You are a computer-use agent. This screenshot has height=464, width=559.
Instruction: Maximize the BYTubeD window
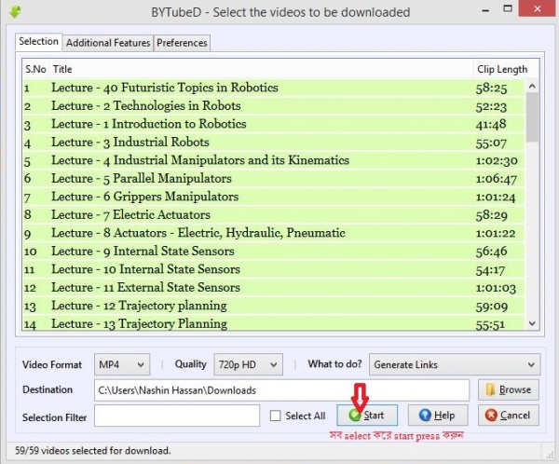pos(508,8)
